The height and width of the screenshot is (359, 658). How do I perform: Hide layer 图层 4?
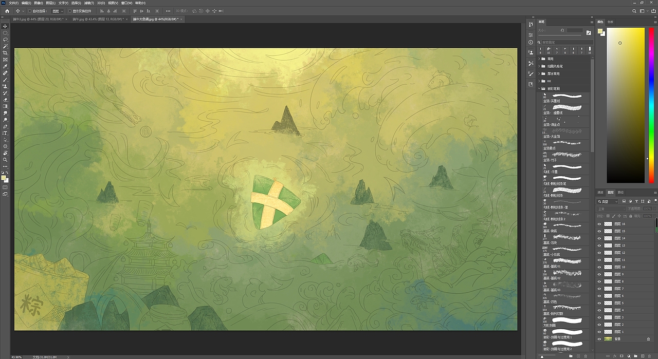pyautogui.click(x=599, y=310)
